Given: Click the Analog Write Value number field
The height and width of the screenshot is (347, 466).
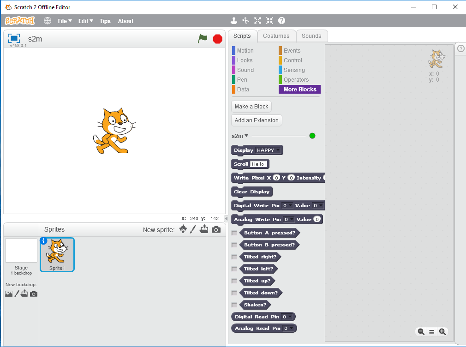Looking at the screenshot, I should (x=317, y=220).
